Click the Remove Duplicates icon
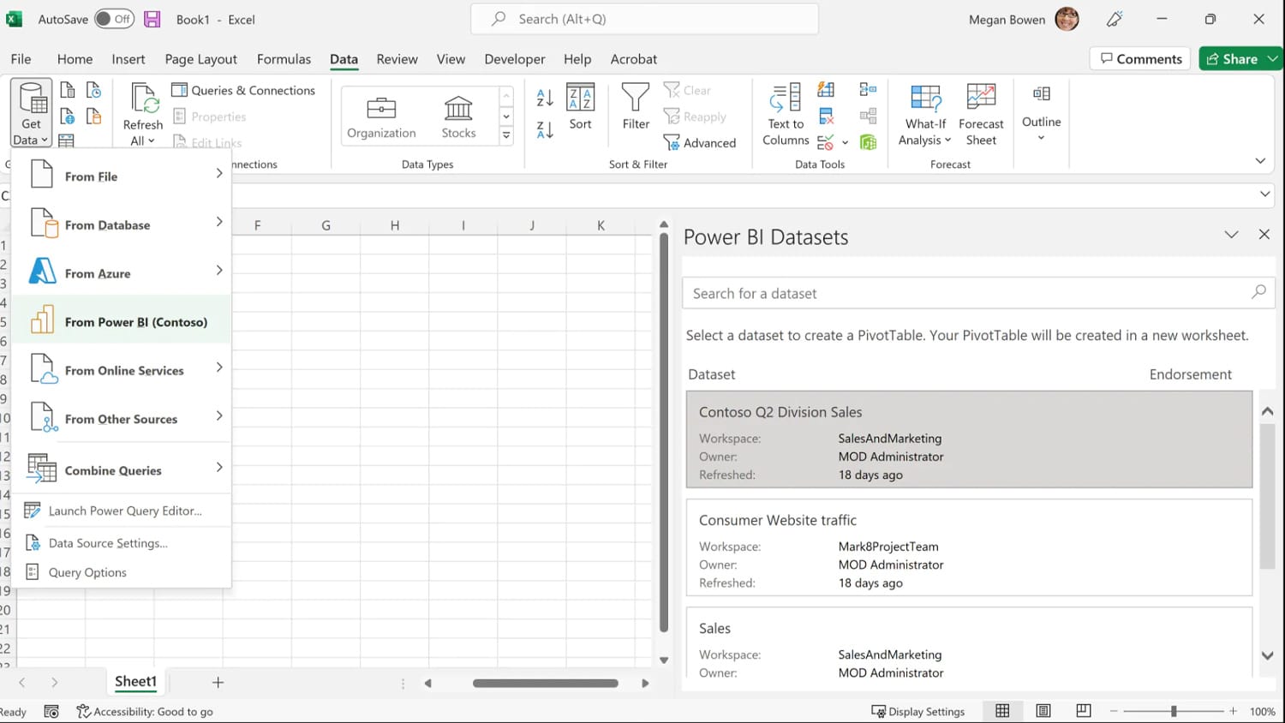Screen dimensions: 1285x723 click(x=826, y=116)
